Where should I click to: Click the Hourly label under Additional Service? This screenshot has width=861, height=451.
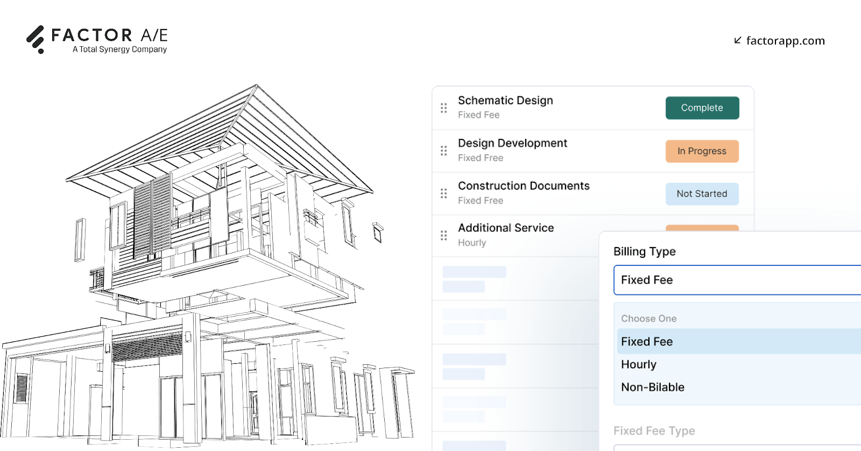[x=472, y=243]
